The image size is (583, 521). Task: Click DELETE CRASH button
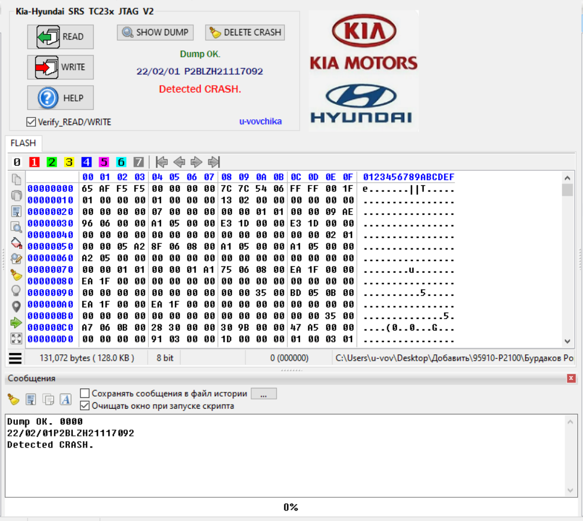pyautogui.click(x=245, y=32)
